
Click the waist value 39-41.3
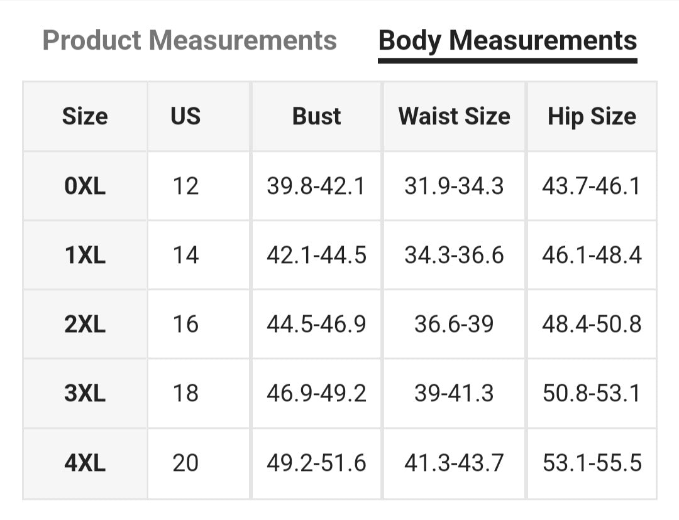(454, 393)
